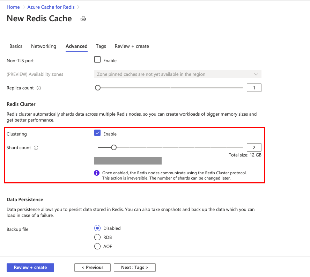Disable the Clustering Enable checkbox
The width and height of the screenshot is (310, 277).
point(97,133)
